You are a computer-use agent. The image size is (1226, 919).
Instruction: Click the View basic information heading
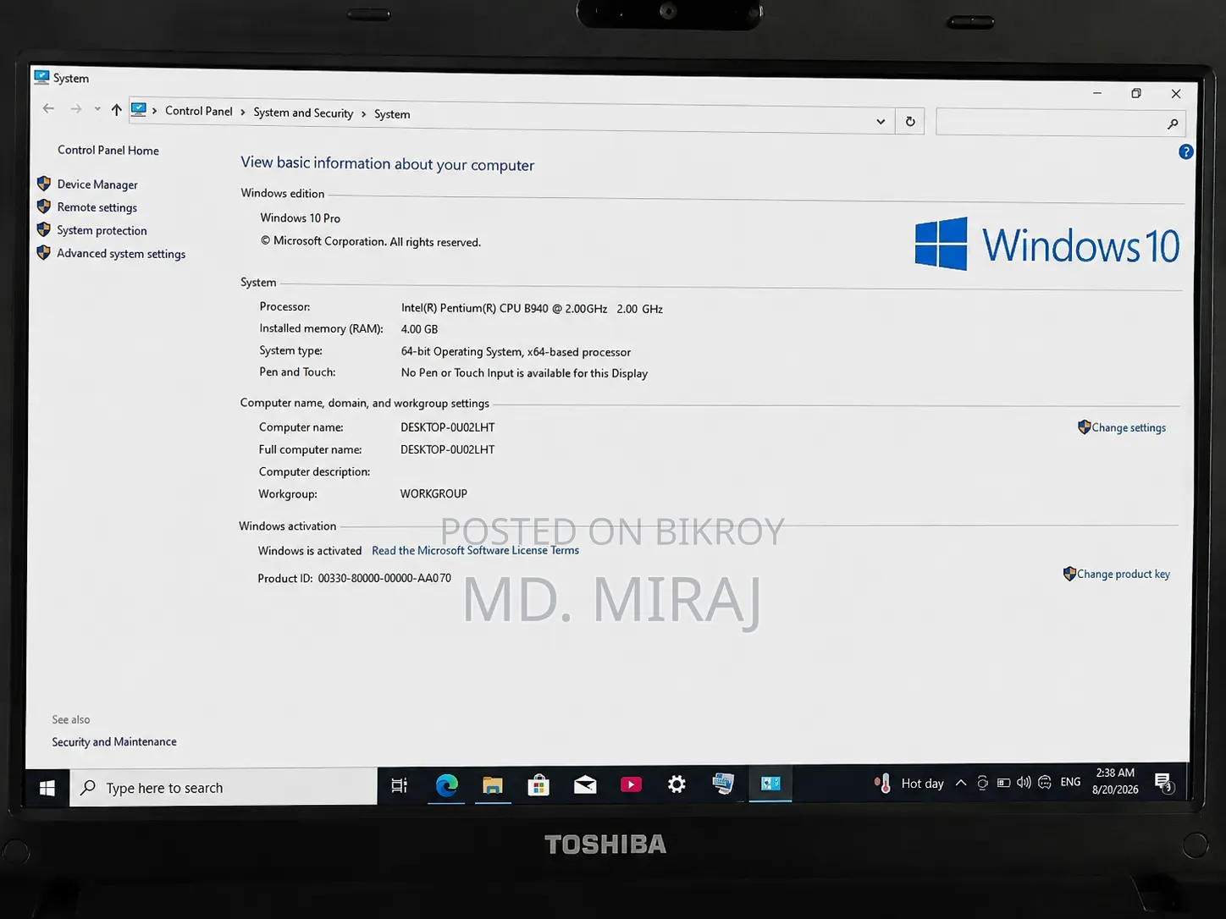coord(388,163)
